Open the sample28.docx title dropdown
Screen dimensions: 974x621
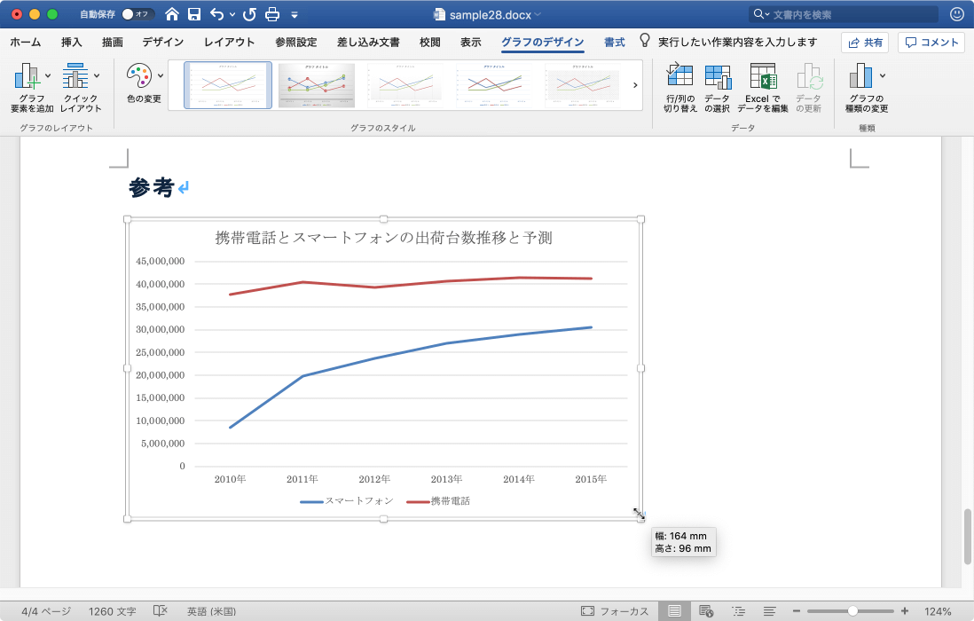pos(538,15)
